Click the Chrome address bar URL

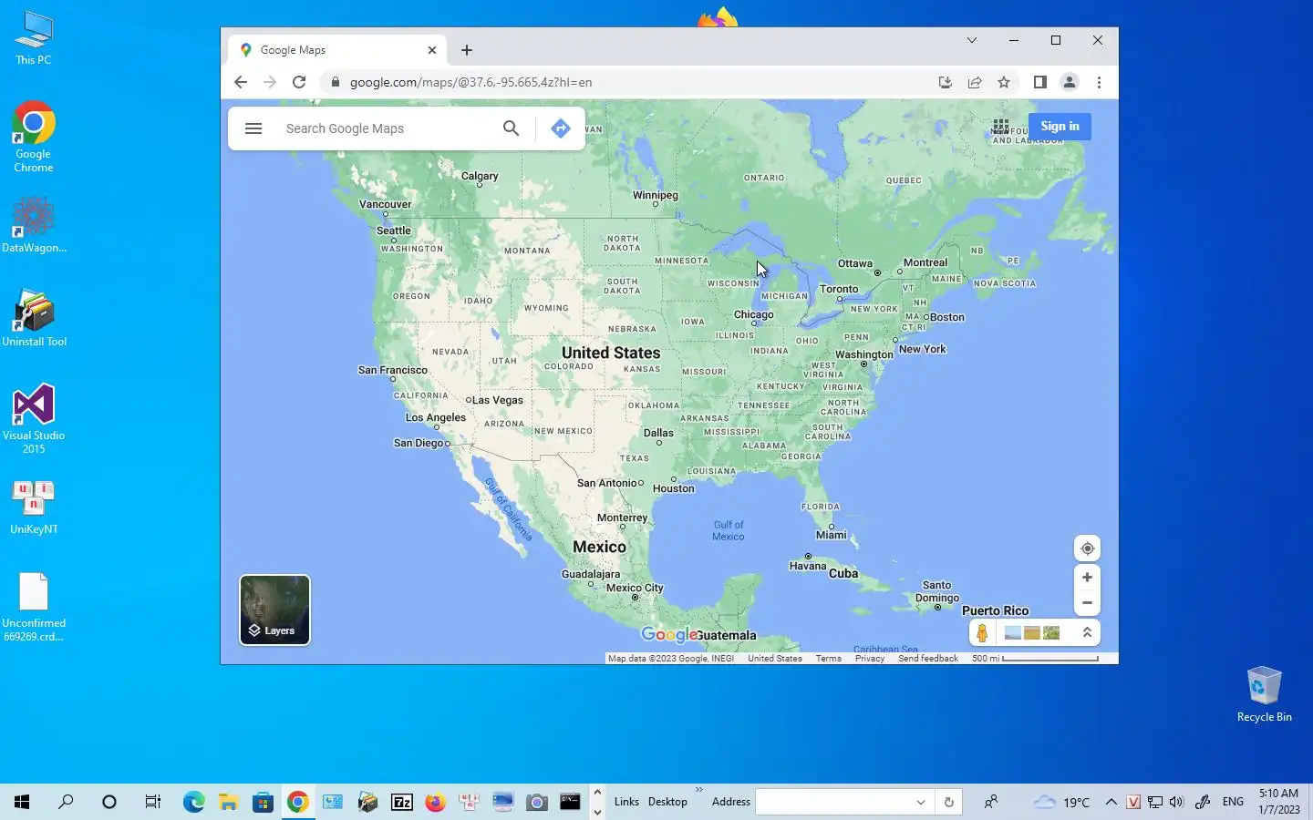pos(470,82)
